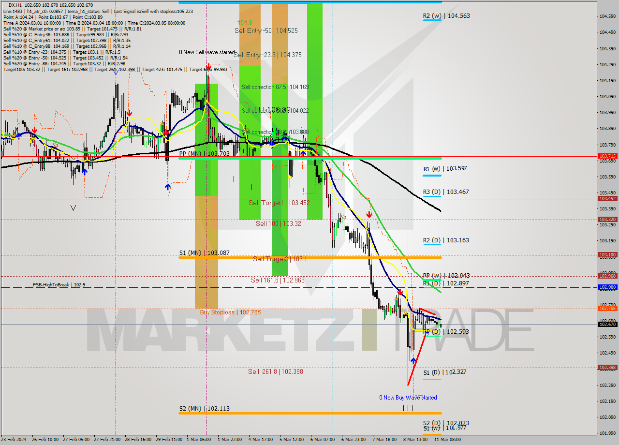Click the 'R3 (D) | 103.467' label
Viewport: 619px width, 445px height.
pyautogui.click(x=446, y=192)
